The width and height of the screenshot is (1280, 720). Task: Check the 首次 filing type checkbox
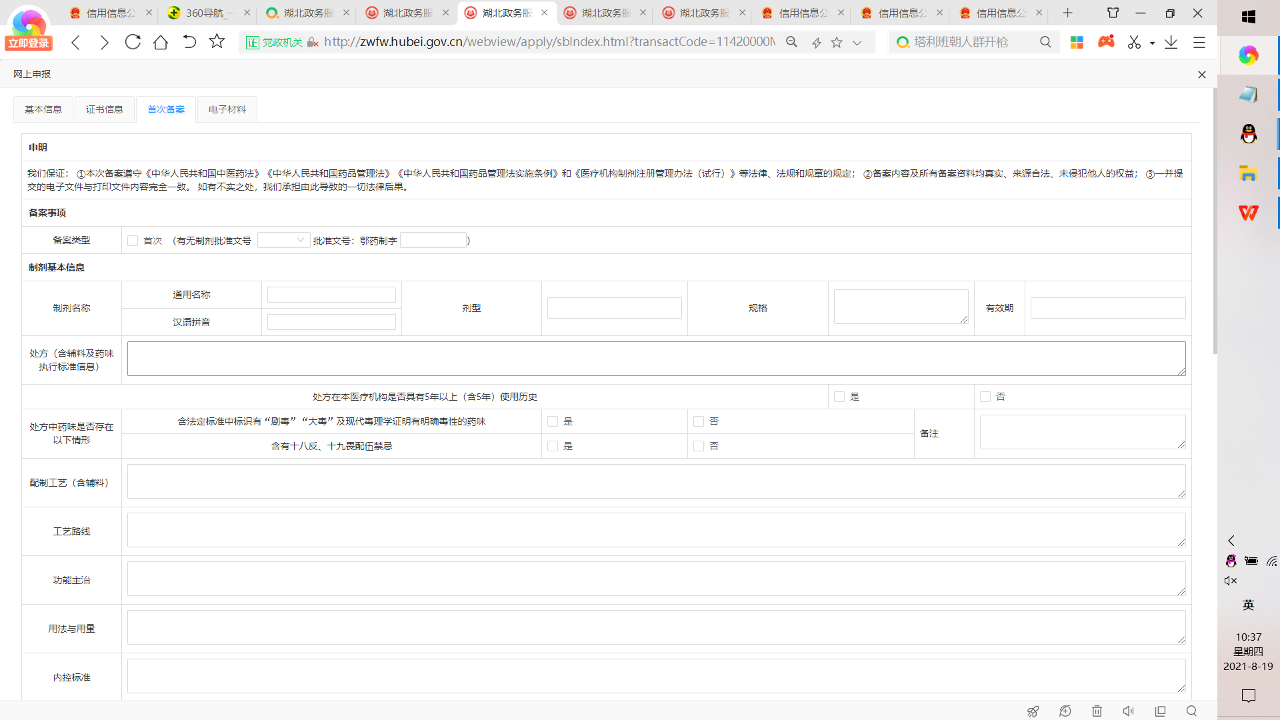click(133, 241)
